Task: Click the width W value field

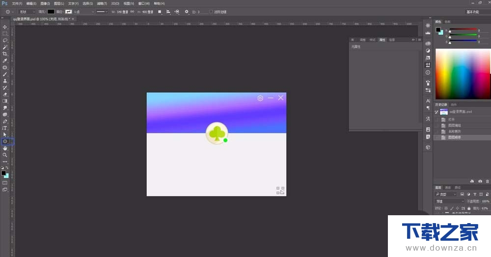Action: tap(122, 12)
